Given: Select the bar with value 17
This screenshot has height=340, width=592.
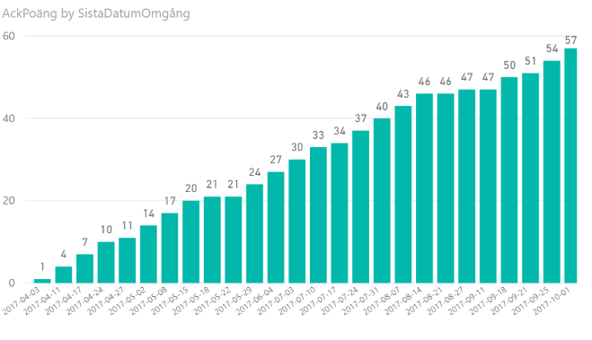Looking at the screenshot, I should [x=170, y=248].
